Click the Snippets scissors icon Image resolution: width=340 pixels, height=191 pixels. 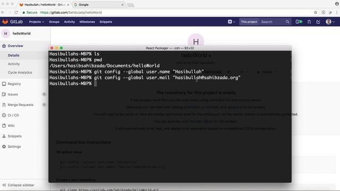click(4, 136)
